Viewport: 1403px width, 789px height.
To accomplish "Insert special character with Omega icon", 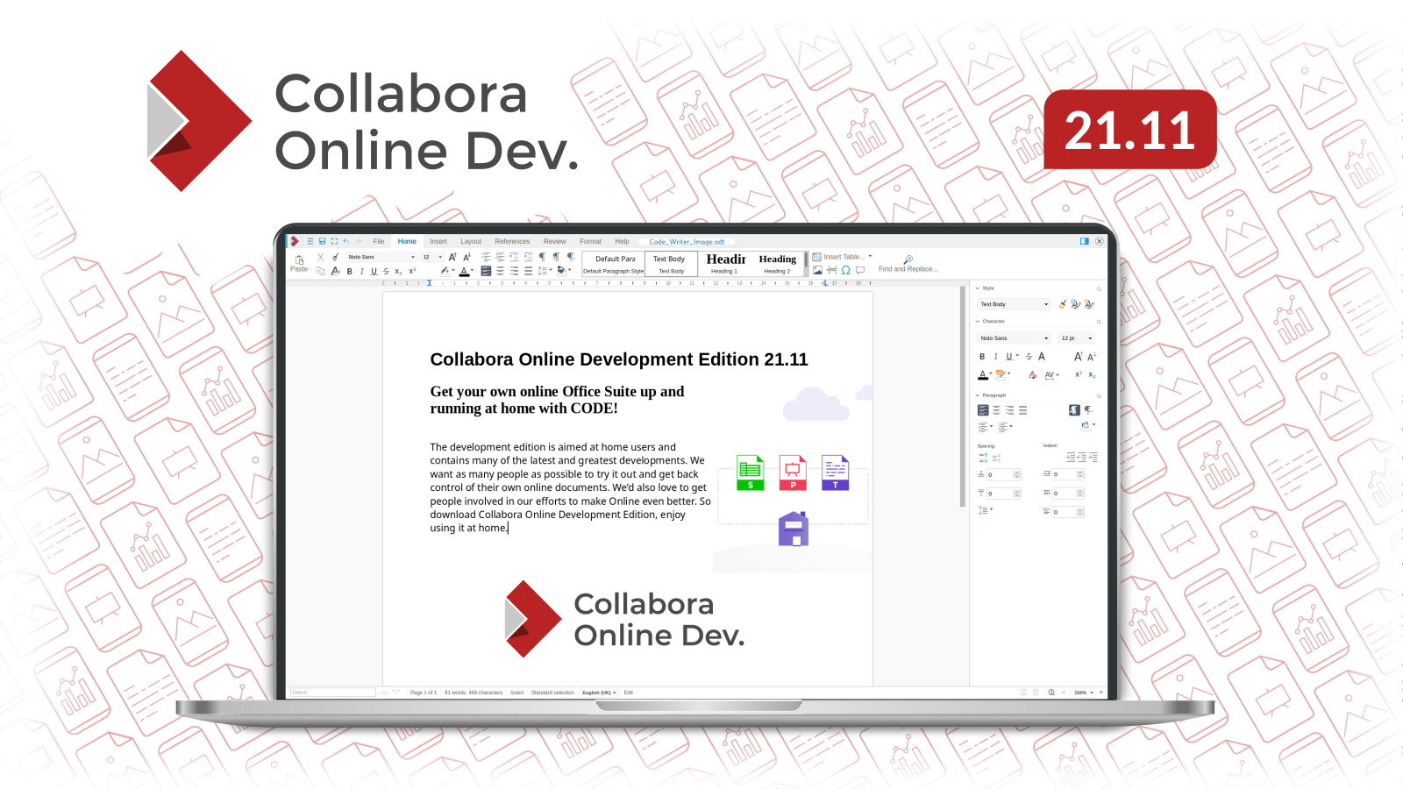I will [845, 270].
